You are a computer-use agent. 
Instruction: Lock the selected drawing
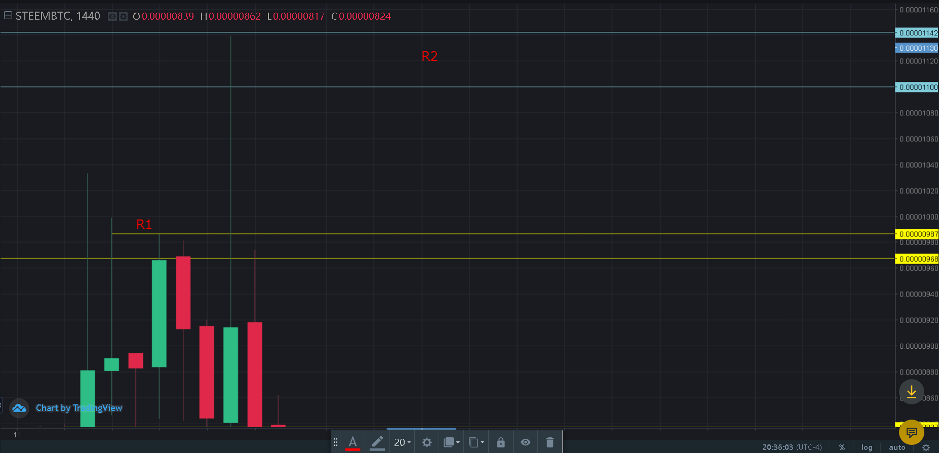point(501,442)
